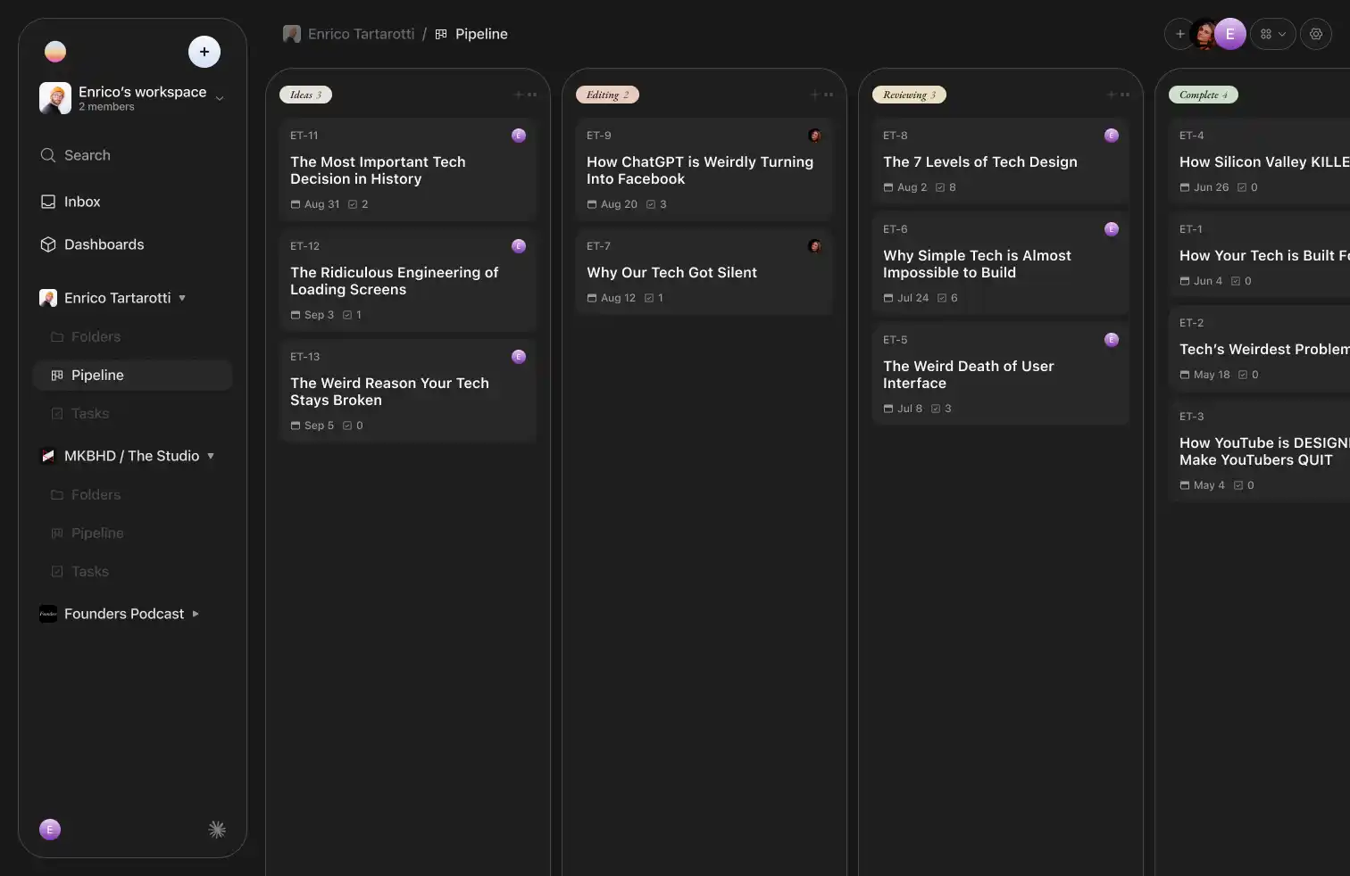Click subtask checkbox count on ET-11 card
Image resolution: width=1350 pixels, height=876 pixels.
click(x=358, y=204)
